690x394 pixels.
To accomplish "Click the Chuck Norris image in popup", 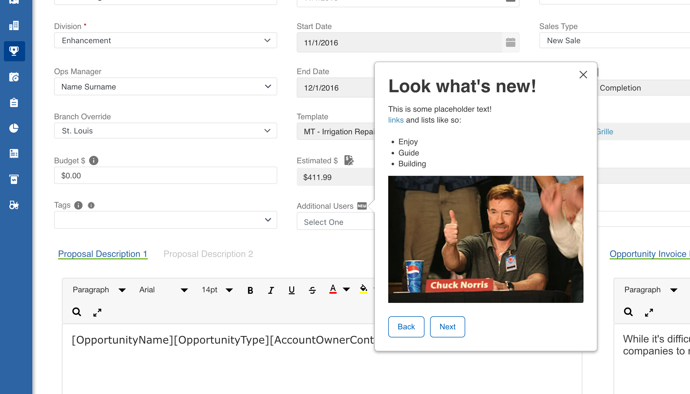I will (486, 239).
